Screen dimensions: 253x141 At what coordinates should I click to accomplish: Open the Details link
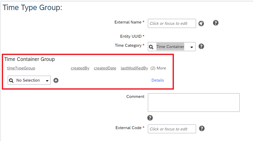158,80
